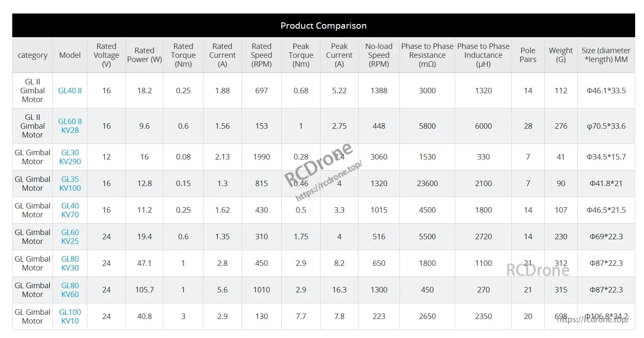This screenshot has height=338, width=644.
Task: Follow the GL35 KV100 link
Action: click(70, 184)
